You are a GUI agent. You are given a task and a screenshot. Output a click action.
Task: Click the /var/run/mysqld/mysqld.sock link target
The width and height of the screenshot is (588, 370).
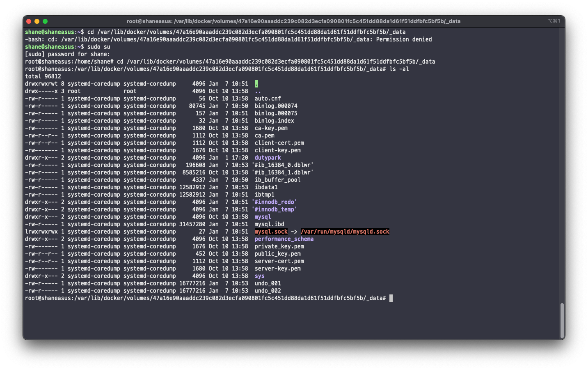click(345, 232)
